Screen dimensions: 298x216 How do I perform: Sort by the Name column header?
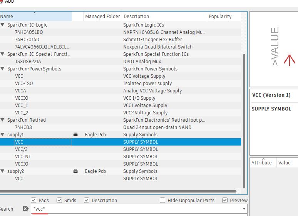[x=36, y=17]
